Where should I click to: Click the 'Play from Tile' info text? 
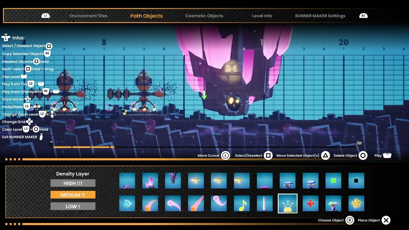15,84
